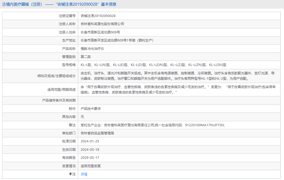The image size is (284, 180).
Task: Click structure description starting 由主机、治疗头
Action: pos(177,76)
